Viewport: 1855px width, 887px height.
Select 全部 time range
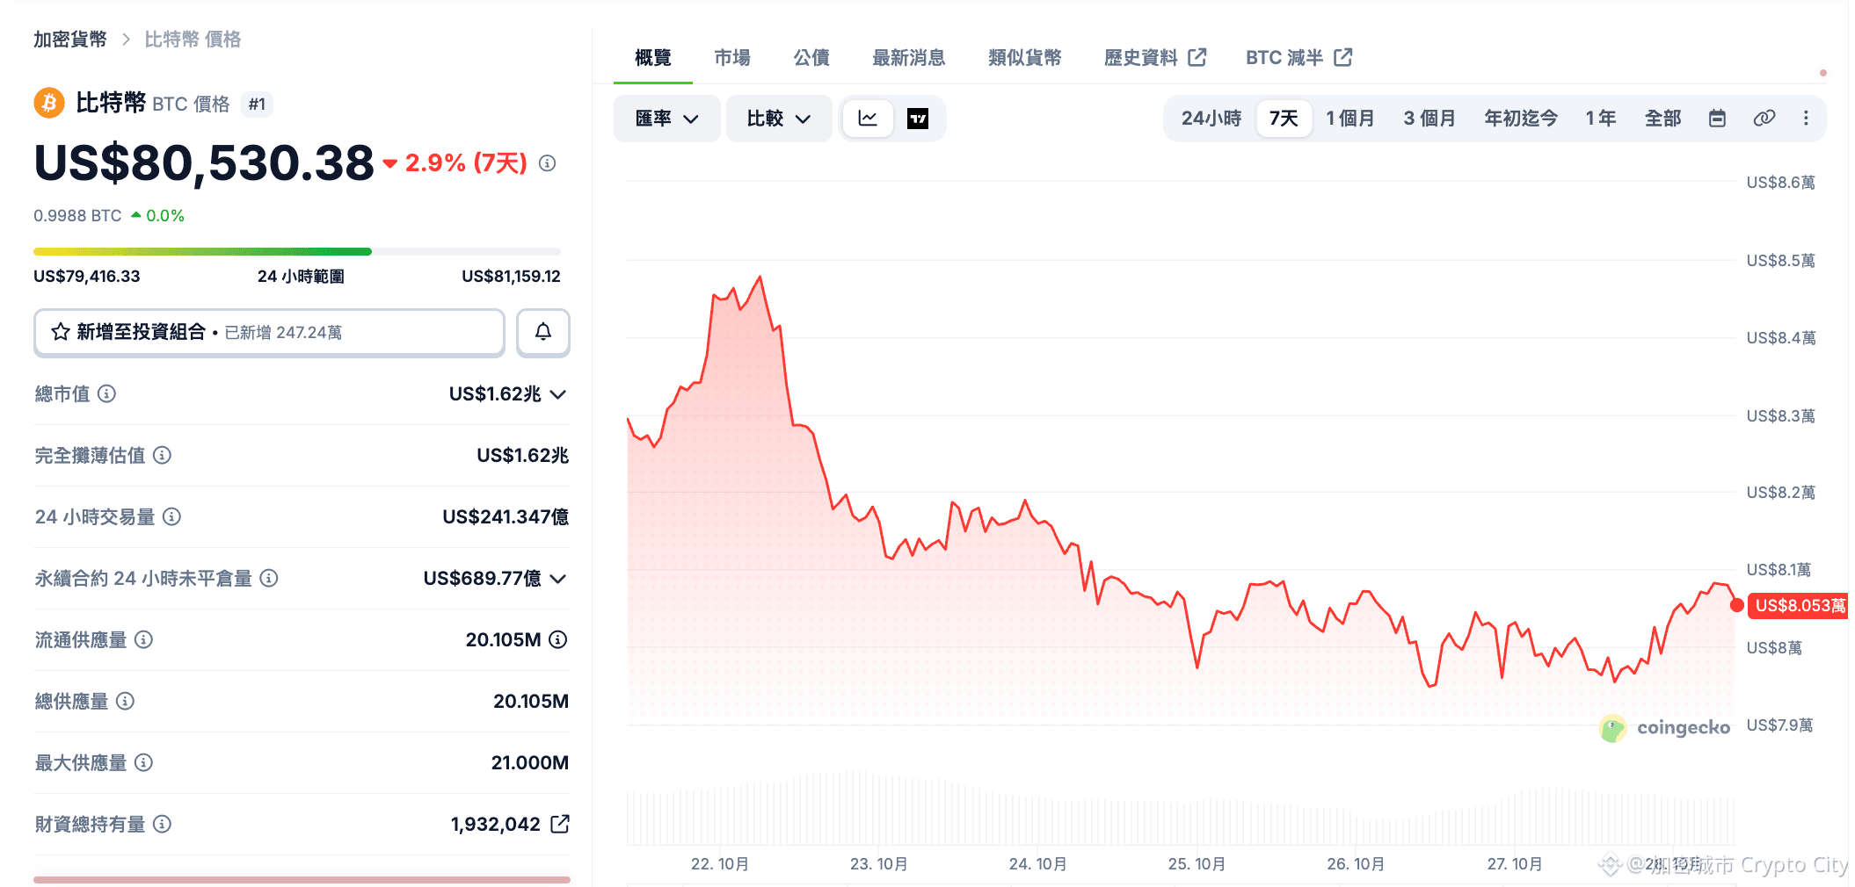1663,119
